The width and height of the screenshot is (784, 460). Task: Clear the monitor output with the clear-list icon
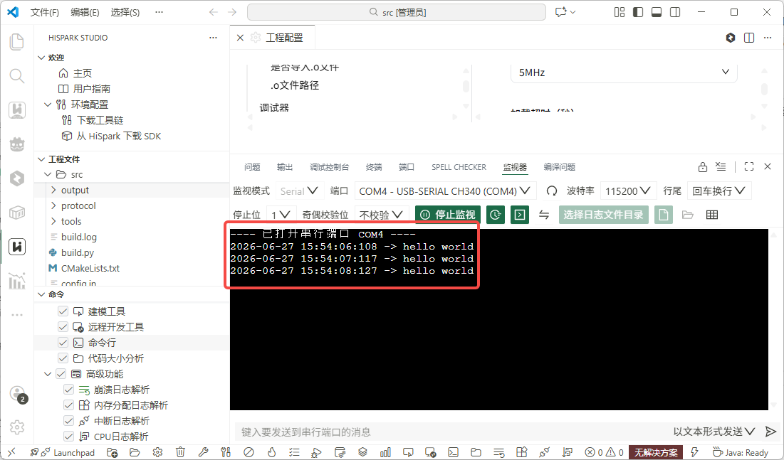point(721,167)
